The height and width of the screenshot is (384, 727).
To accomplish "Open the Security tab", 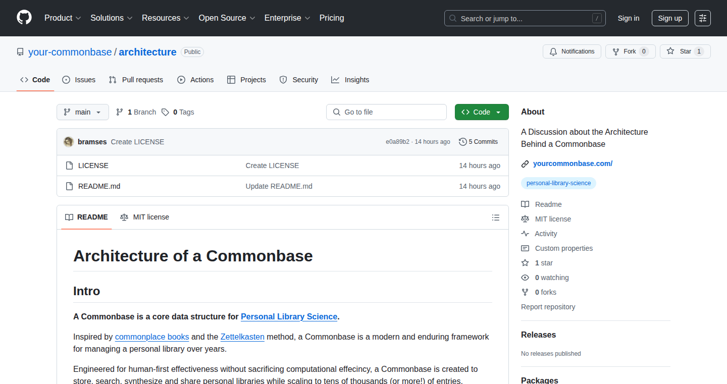I will coord(299,80).
